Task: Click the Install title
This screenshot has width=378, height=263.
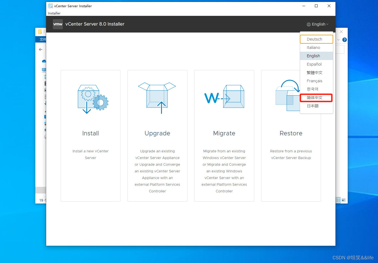Action: click(91, 133)
